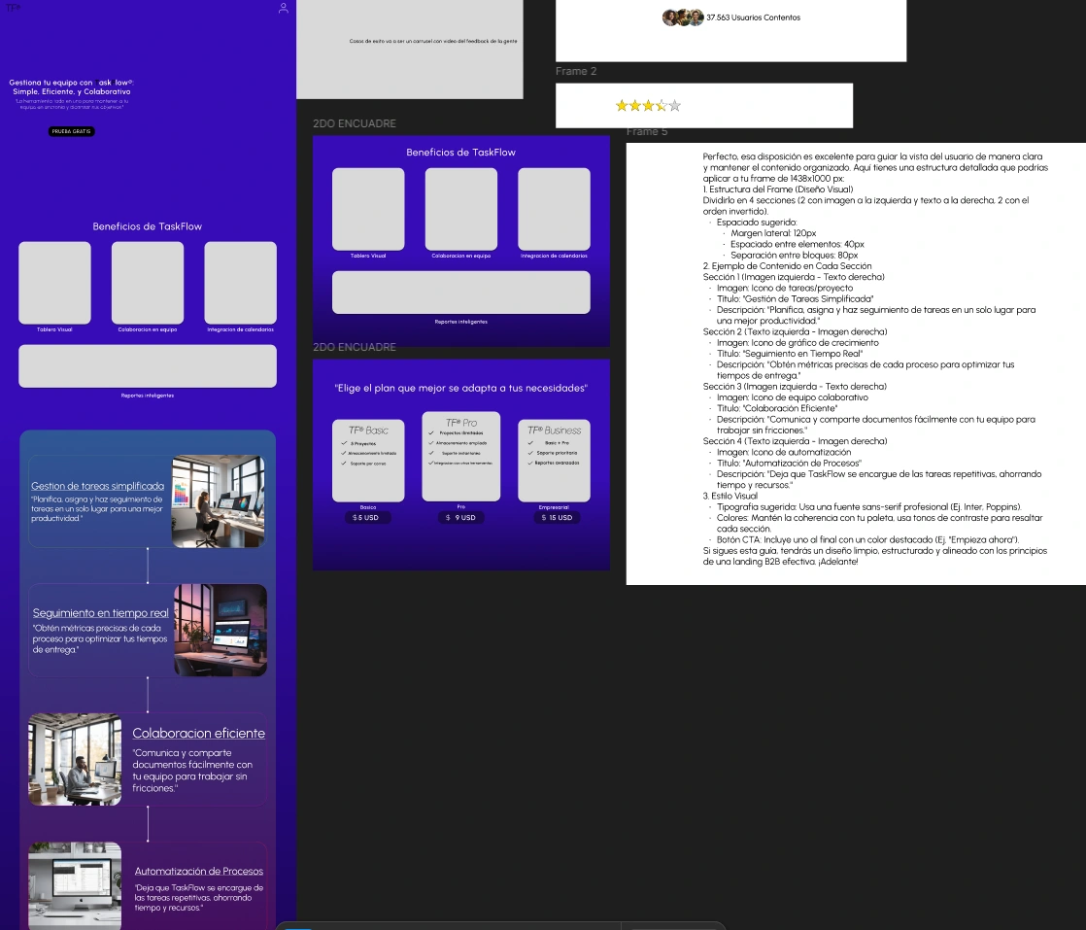
Task: Select Tablero Visual card in the 2DO ENCUADRE frame
Action: point(368,209)
